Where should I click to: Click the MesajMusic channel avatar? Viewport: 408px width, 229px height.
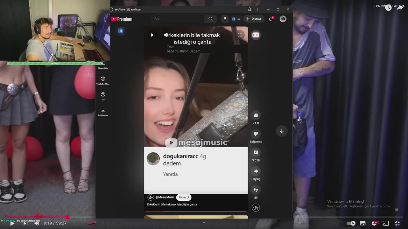151,198
